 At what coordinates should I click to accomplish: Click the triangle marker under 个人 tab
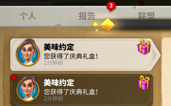(x=59, y=25)
